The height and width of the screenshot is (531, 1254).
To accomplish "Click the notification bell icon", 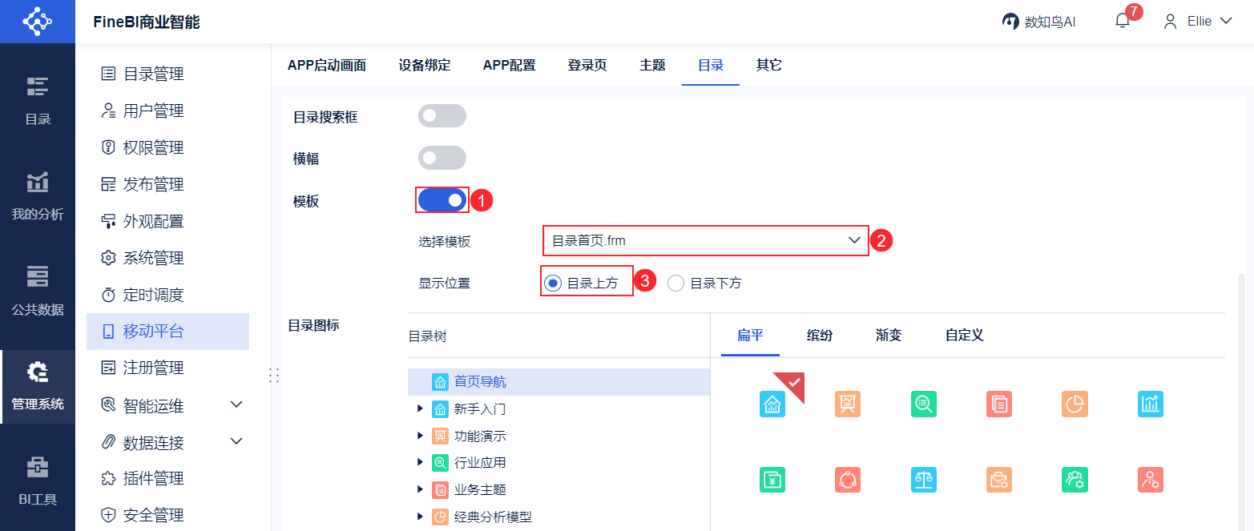I will coord(1122,22).
